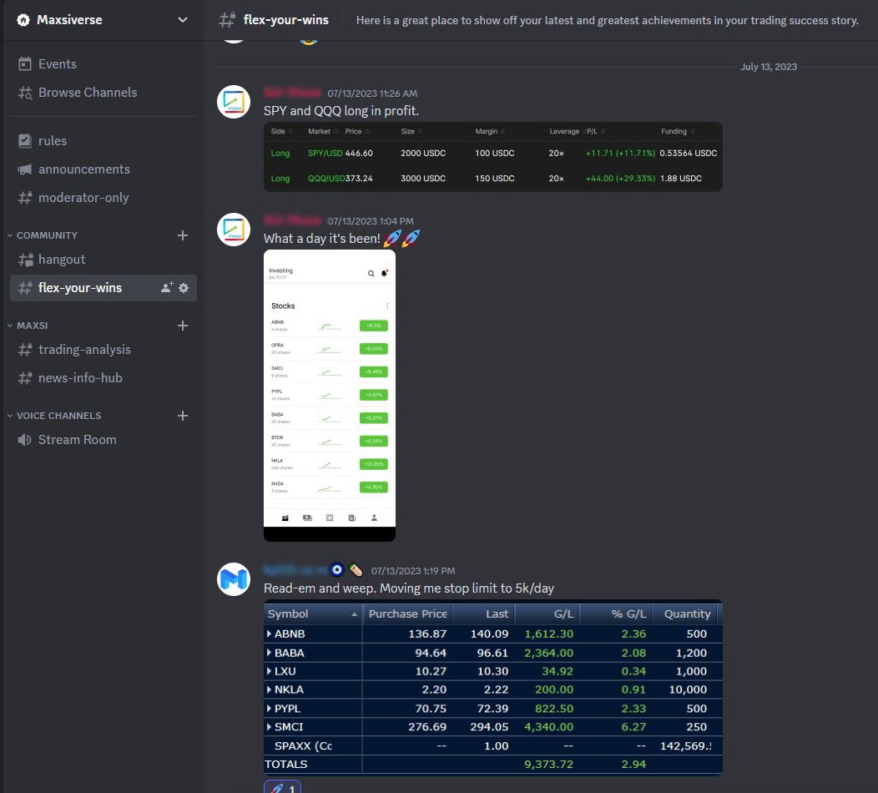Click the 07/13/2023 11:26 AM timestamp
878x793 pixels.
tap(372, 93)
